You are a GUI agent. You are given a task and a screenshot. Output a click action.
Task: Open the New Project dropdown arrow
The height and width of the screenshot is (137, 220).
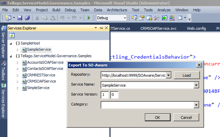click(x=14, y=18)
